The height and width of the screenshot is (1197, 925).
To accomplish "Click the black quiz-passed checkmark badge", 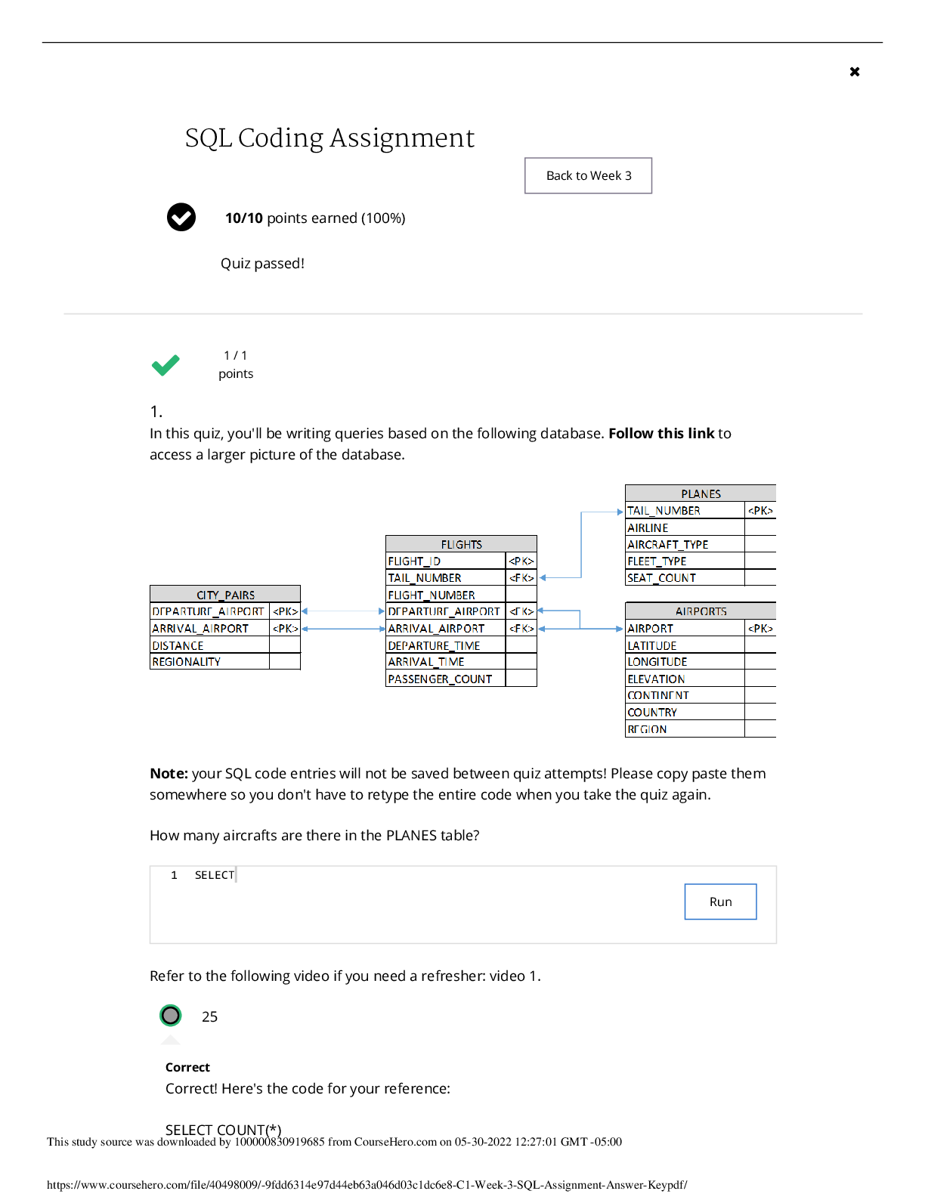I will pos(181,218).
